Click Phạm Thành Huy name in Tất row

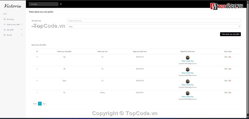tap(188, 73)
